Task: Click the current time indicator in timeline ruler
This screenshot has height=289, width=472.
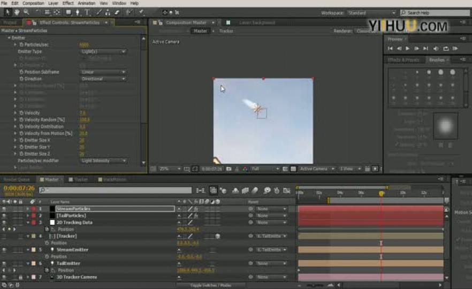Action: tap(381, 194)
